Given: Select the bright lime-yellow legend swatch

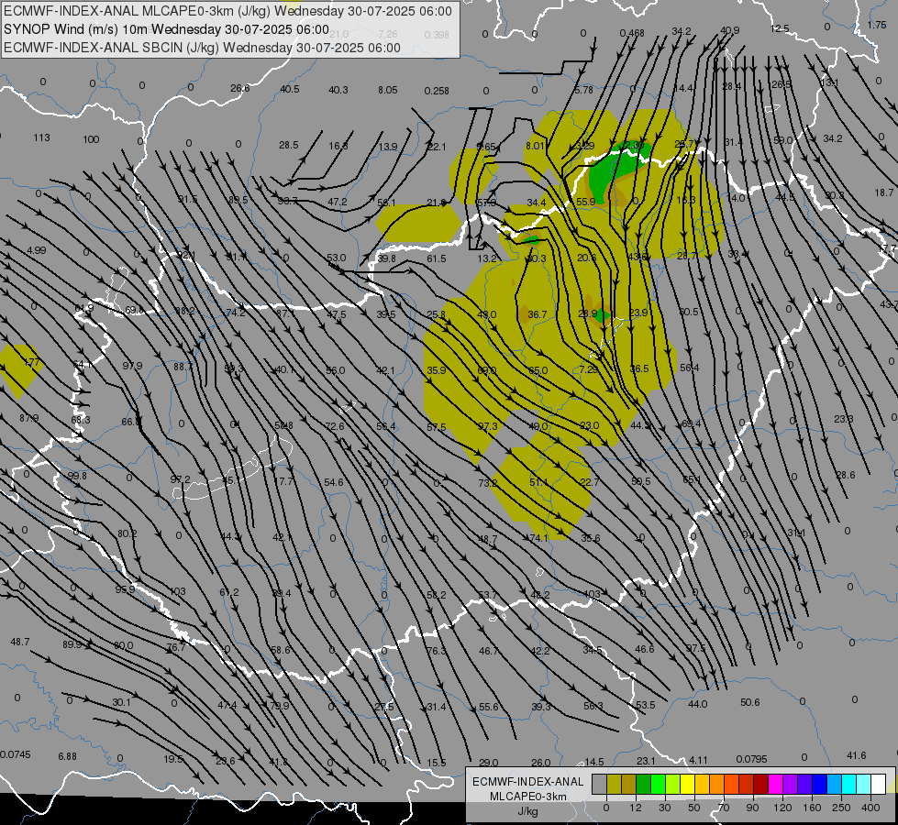Looking at the screenshot, I should [673, 785].
